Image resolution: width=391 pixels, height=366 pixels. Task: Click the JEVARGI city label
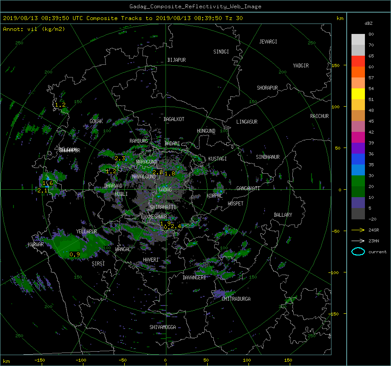click(x=268, y=42)
